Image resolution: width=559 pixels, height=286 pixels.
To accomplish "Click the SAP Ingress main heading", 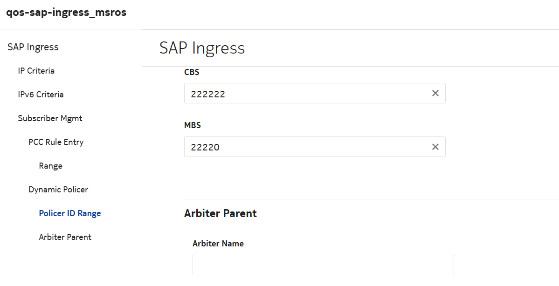I will pyautogui.click(x=202, y=48).
